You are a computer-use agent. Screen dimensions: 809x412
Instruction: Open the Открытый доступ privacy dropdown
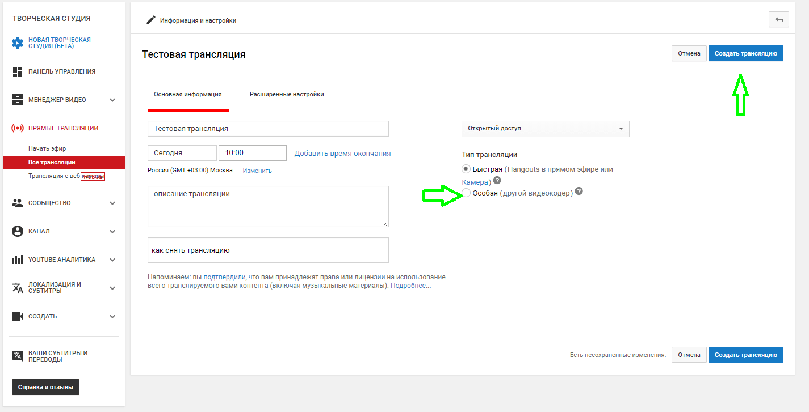click(x=546, y=129)
